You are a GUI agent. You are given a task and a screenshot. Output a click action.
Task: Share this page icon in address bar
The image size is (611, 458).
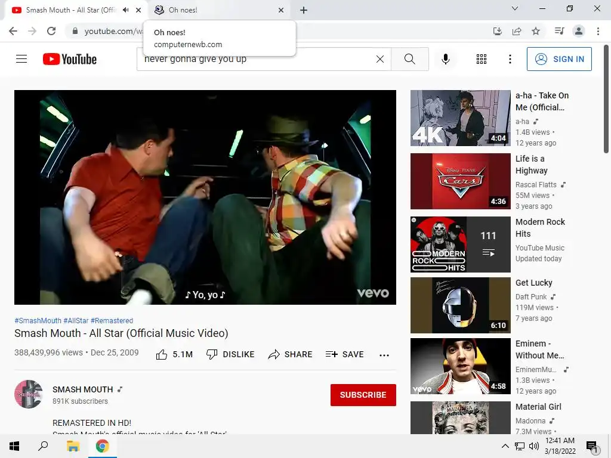(517, 31)
